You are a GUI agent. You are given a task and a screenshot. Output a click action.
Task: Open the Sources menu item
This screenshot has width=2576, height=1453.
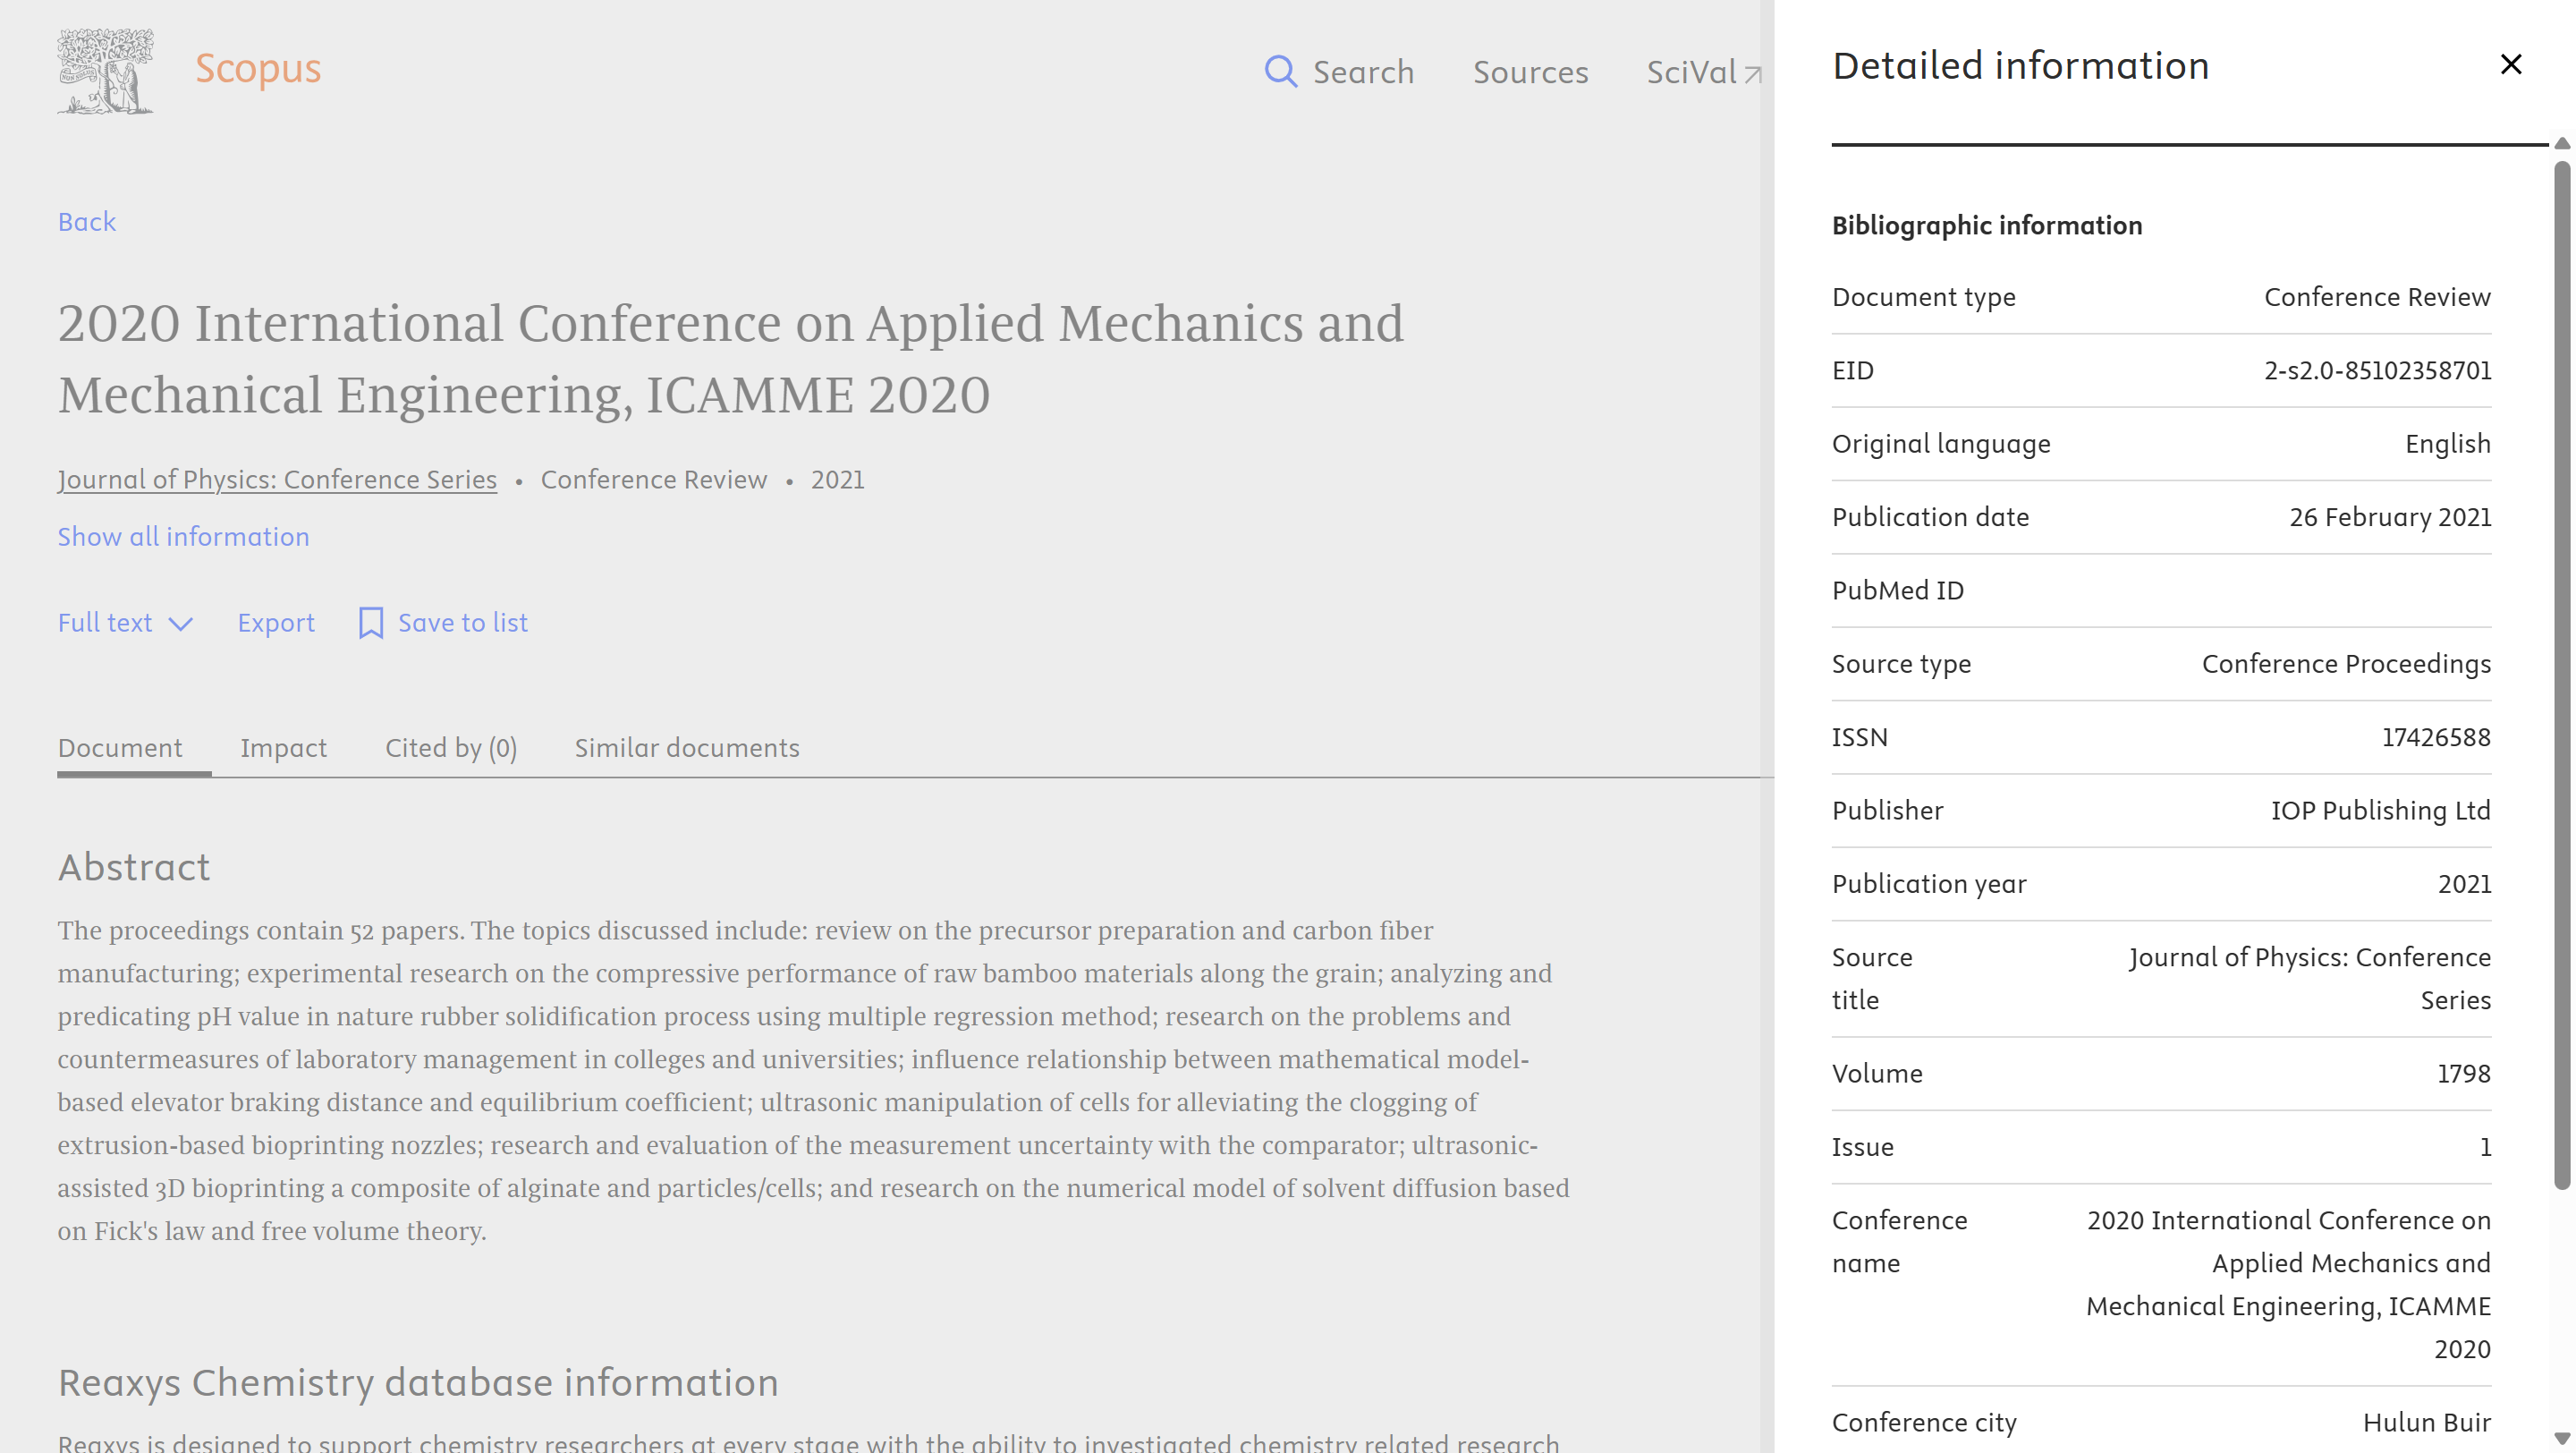(1530, 72)
